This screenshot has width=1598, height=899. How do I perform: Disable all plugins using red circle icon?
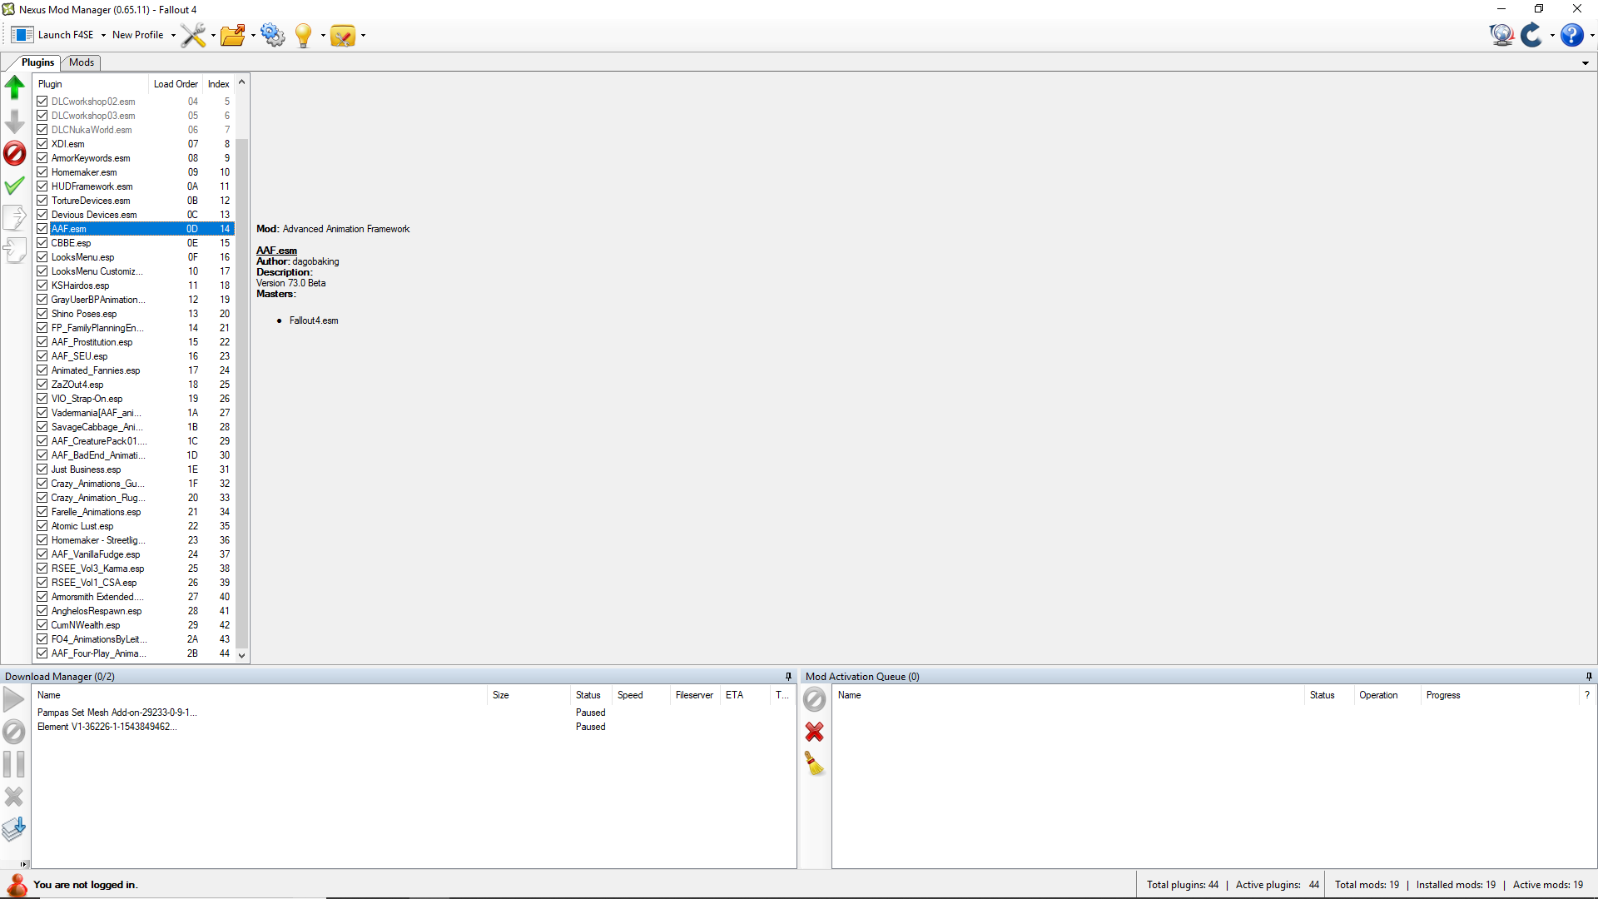click(15, 153)
